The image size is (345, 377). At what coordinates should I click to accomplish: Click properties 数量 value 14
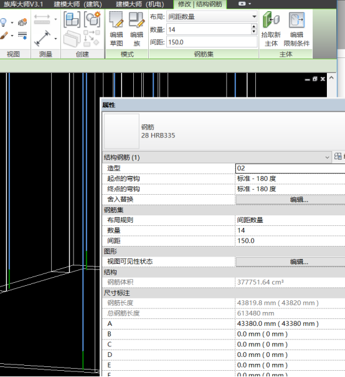[290, 230]
